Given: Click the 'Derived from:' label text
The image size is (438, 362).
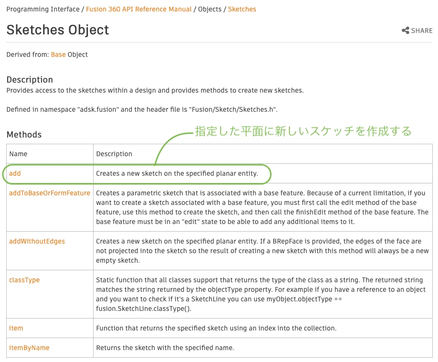Looking at the screenshot, I should 28,54.
